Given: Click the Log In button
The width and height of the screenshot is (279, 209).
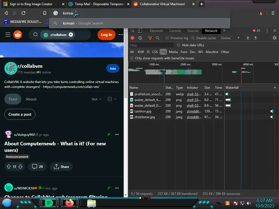Looking at the screenshot, I should tap(107, 35).
